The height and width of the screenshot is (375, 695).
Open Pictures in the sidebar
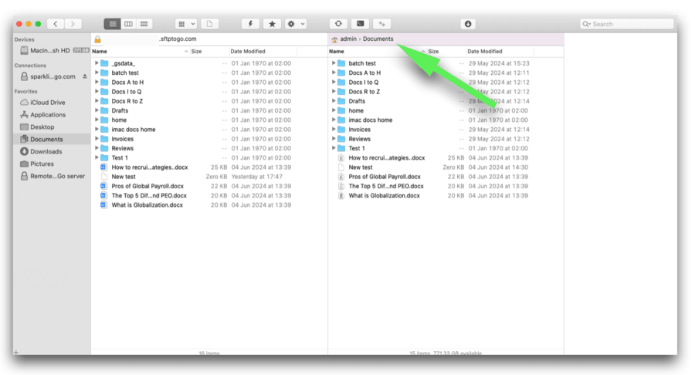pos(42,164)
